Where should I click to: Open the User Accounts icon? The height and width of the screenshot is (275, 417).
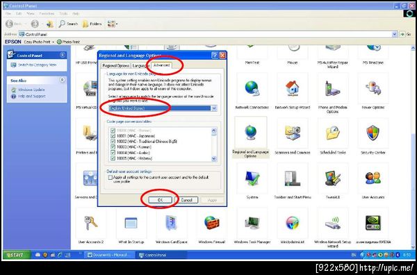[x=373, y=178]
